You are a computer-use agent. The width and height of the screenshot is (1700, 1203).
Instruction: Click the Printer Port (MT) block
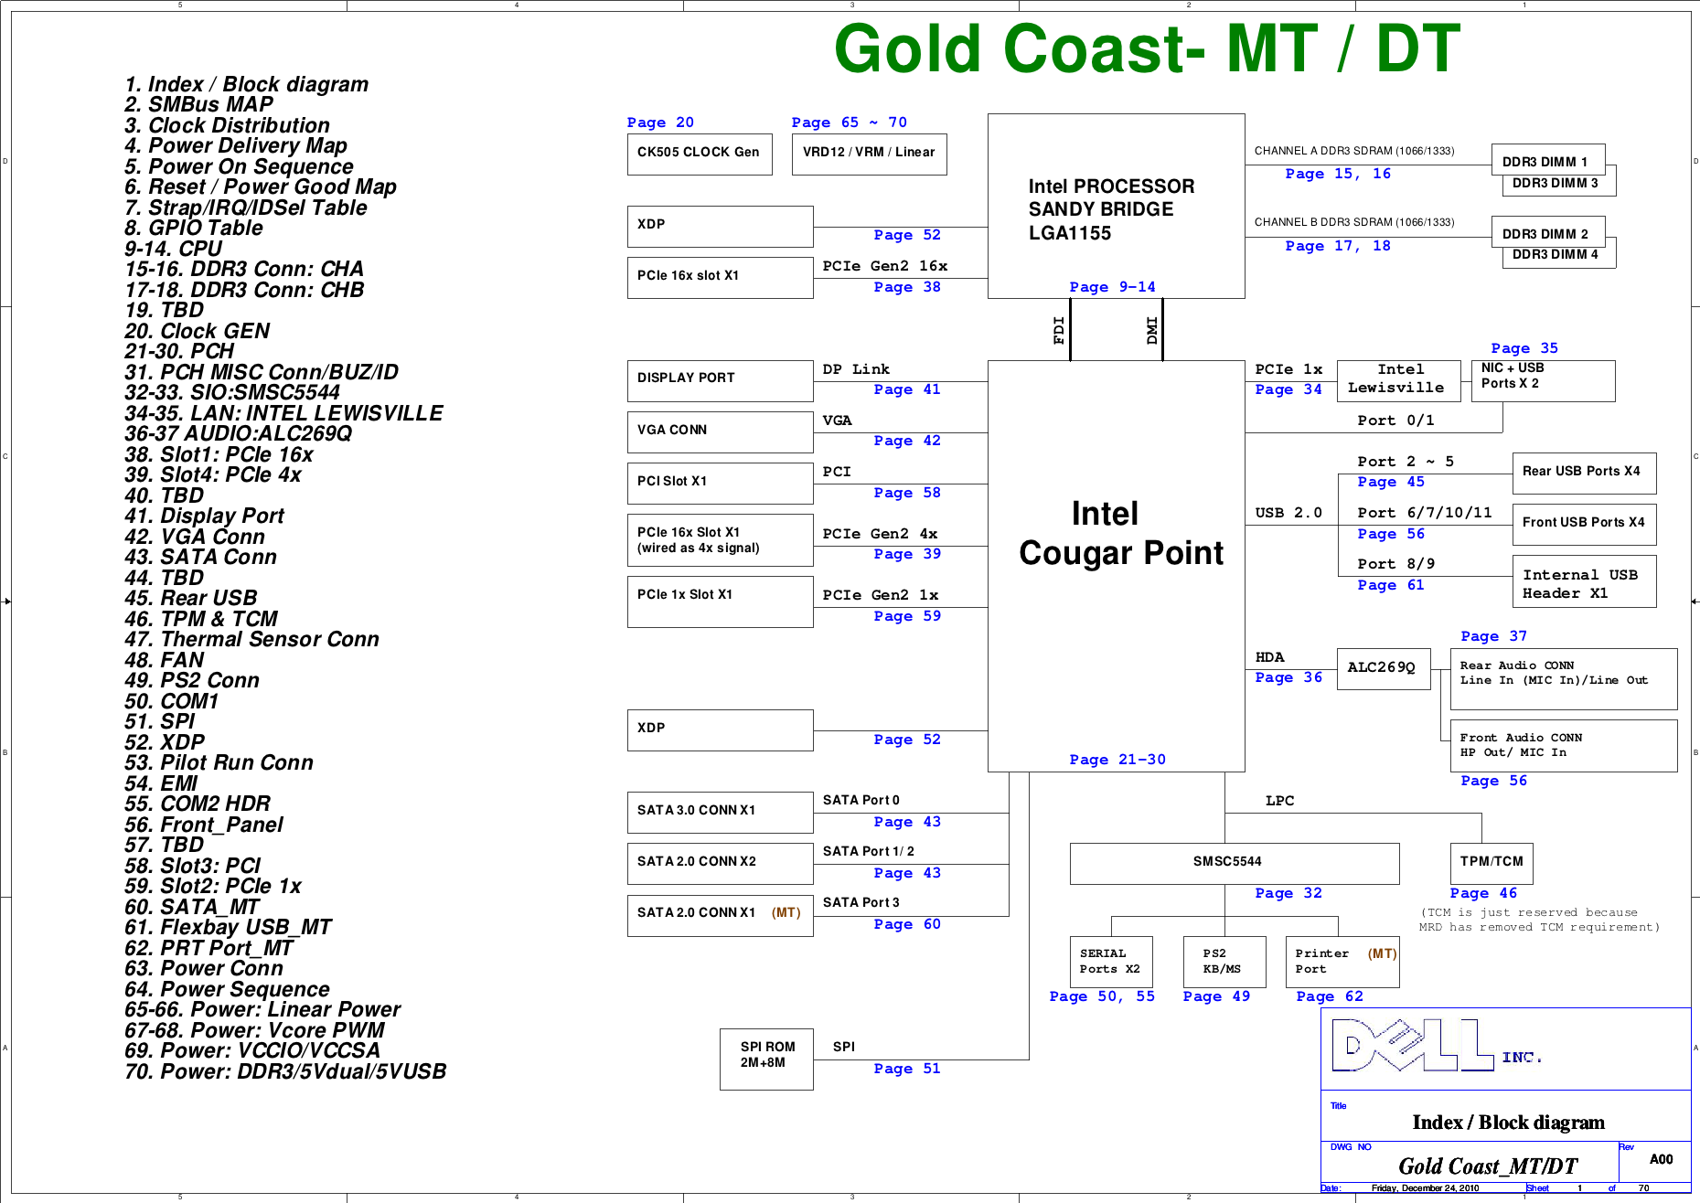point(1342,962)
